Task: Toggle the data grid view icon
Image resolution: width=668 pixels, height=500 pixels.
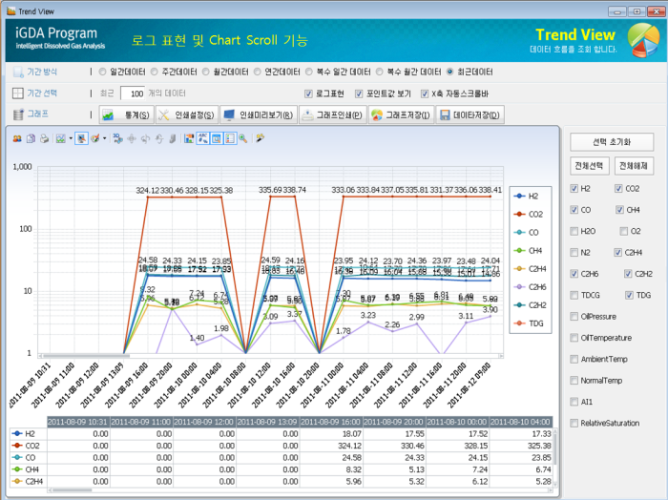Action: 217,138
